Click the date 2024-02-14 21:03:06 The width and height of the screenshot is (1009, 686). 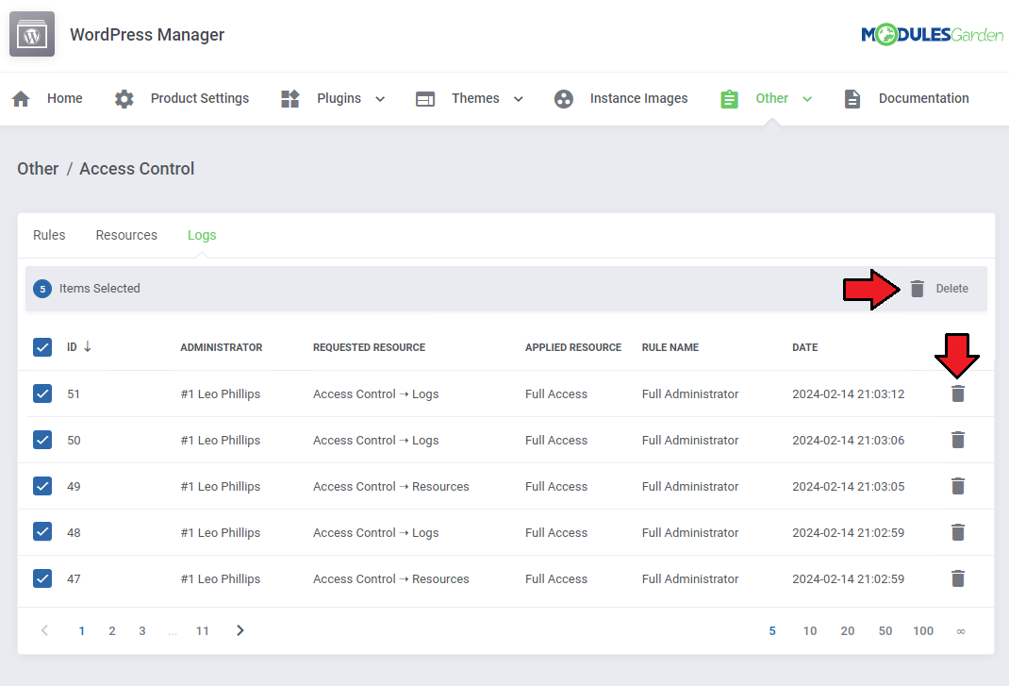[848, 440]
